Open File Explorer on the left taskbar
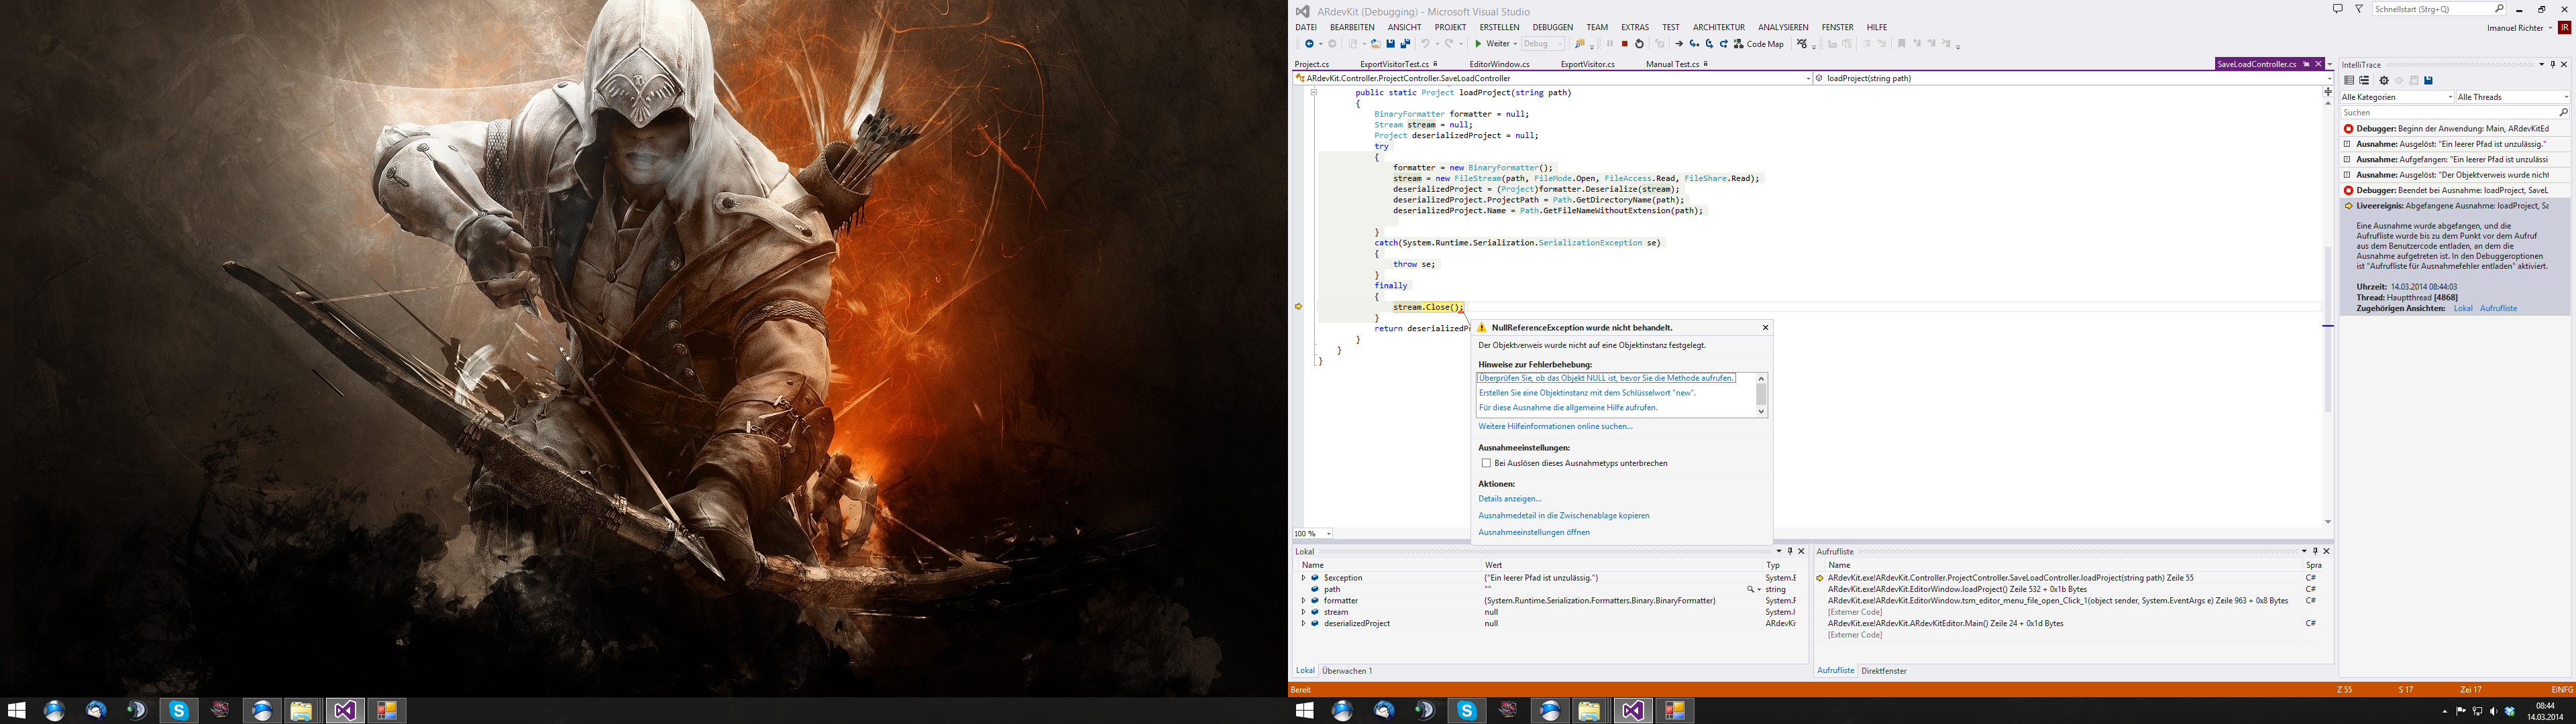The height and width of the screenshot is (724, 2576). click(301, 711)
